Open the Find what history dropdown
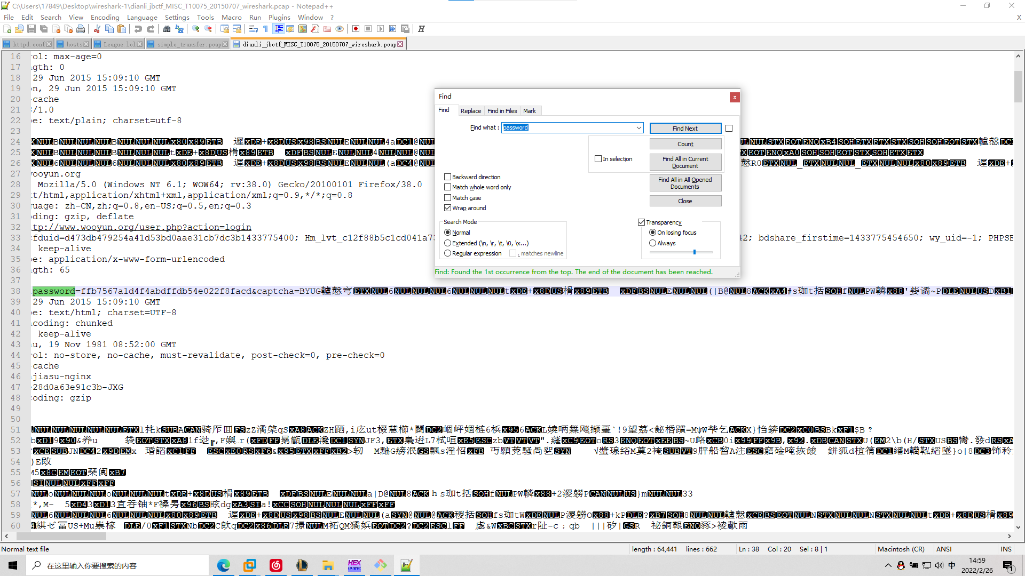 pyautogui.click(x=638, y=127)
